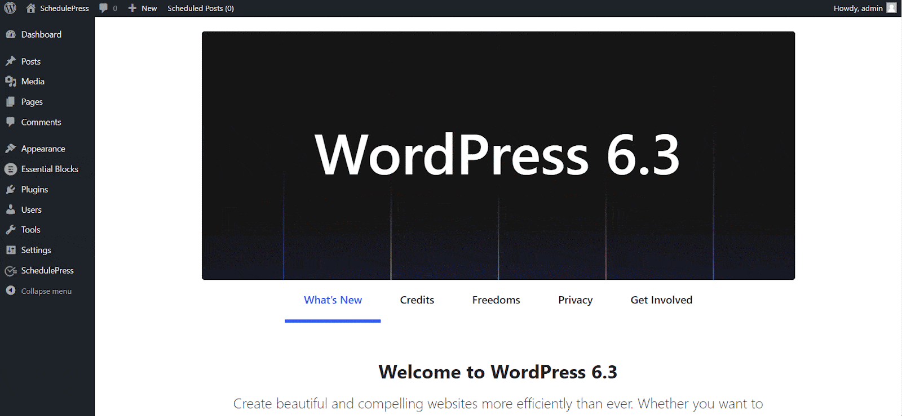Open SchedulePress in the sidebar

tap(47, 270)
